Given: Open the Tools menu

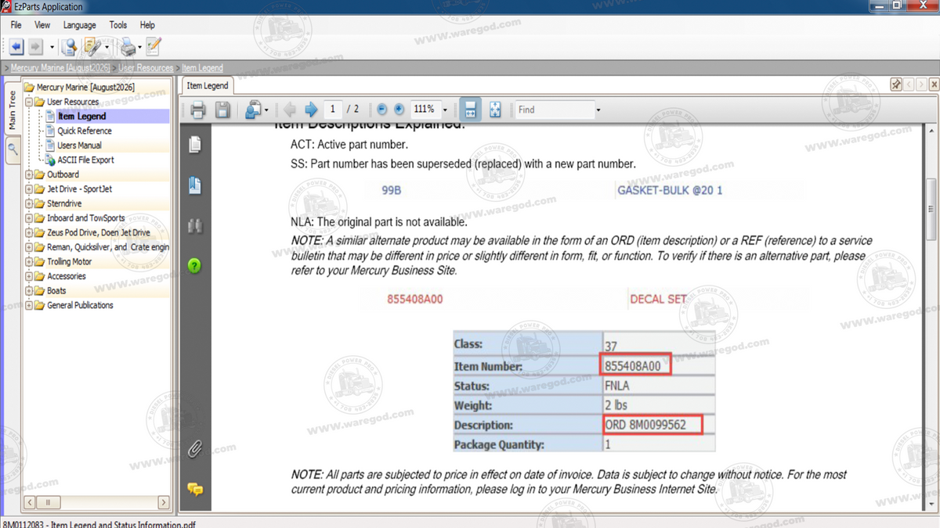Looking at the screenshot, I should [x=118, y=25].
